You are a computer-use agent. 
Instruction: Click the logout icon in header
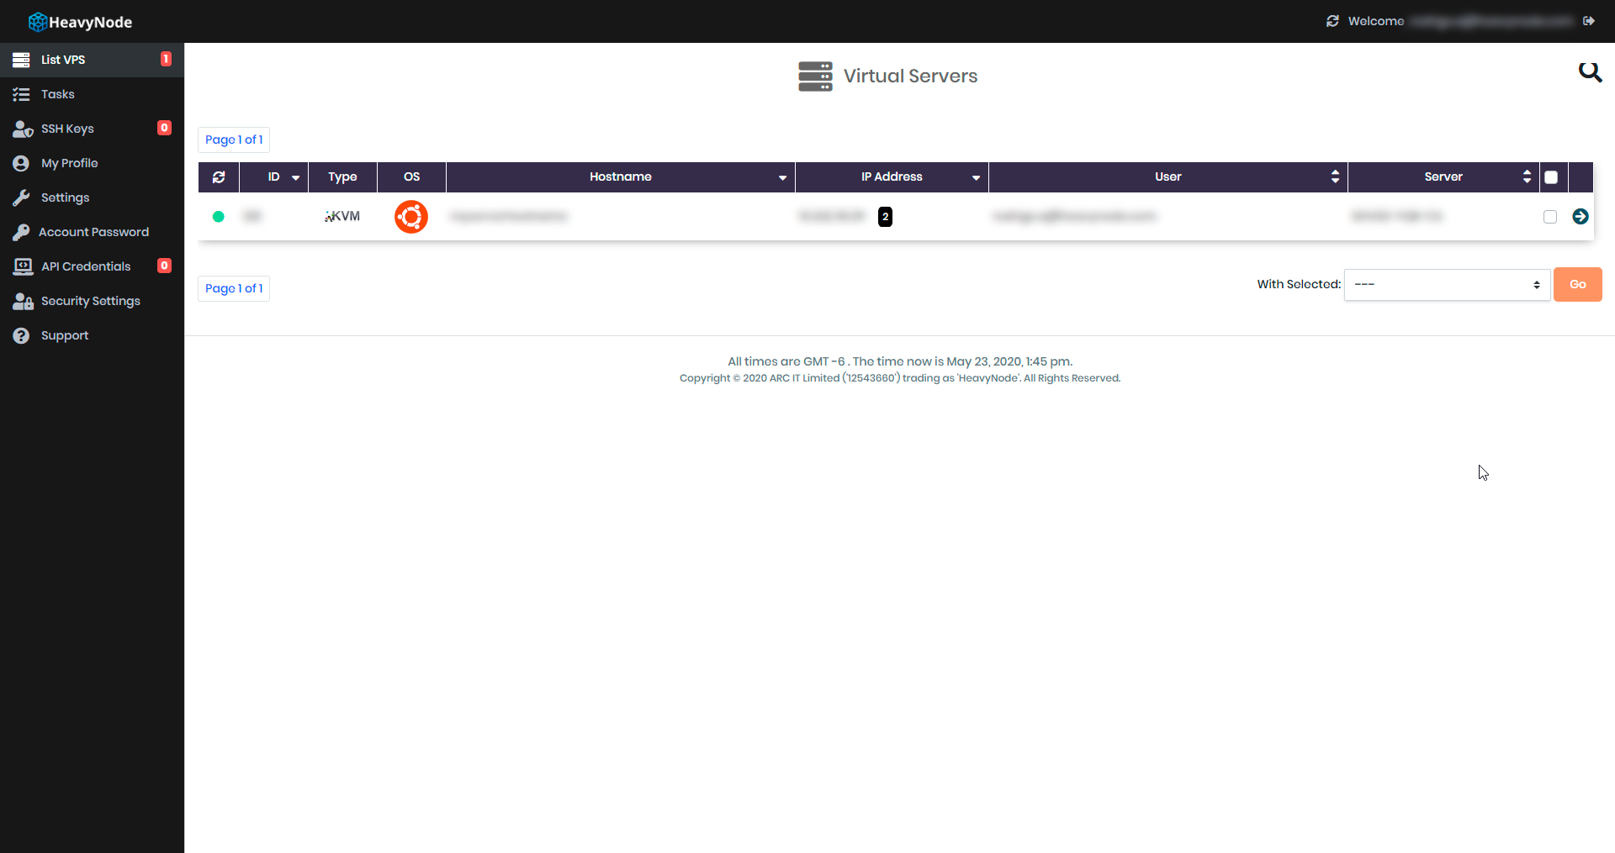[x=1589, y=21]
